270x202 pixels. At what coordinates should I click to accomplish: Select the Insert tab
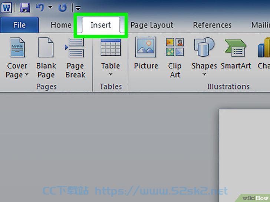(101, 25)
